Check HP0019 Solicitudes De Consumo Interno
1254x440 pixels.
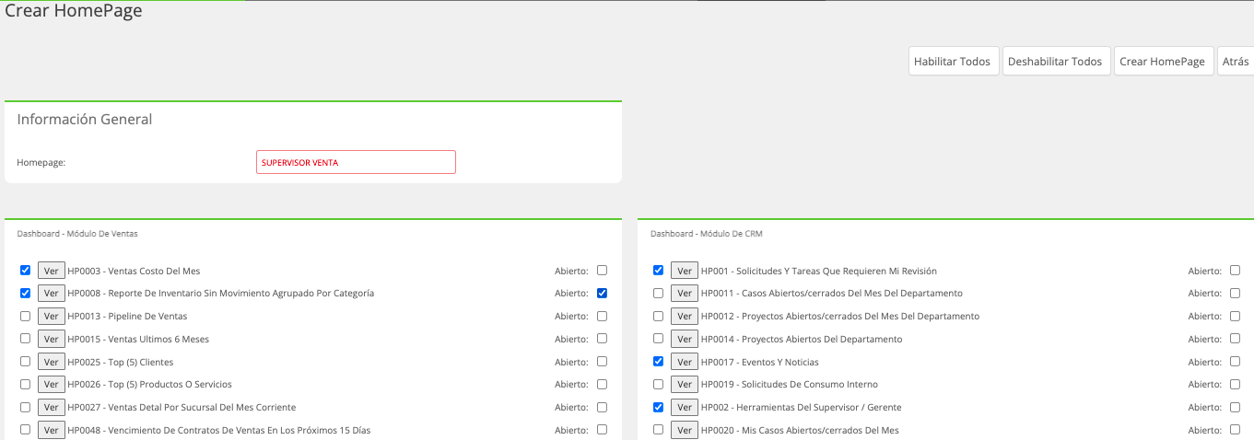coord(658,384)
